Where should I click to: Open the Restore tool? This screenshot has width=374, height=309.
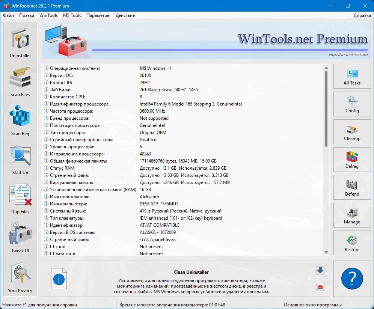coord(352,243)
